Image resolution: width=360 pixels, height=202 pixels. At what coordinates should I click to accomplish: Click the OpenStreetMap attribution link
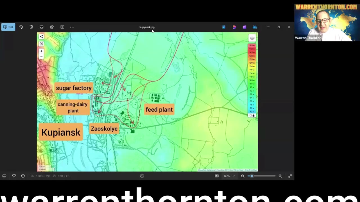tap(236, 170)
